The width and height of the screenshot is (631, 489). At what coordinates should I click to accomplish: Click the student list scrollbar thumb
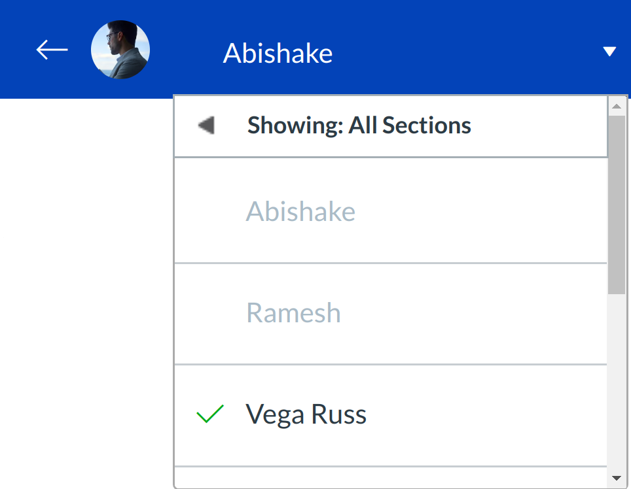click(x=617, y=203)
